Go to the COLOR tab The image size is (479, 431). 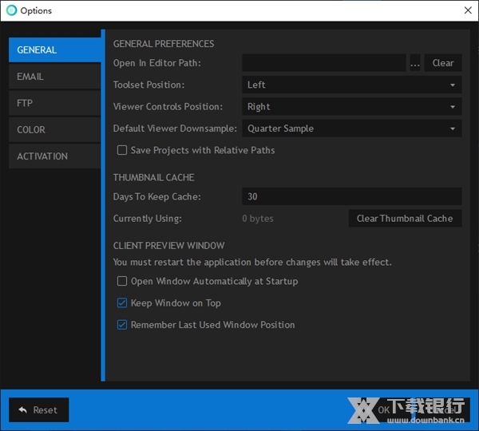pyautogui.click(x=54, y=129)
